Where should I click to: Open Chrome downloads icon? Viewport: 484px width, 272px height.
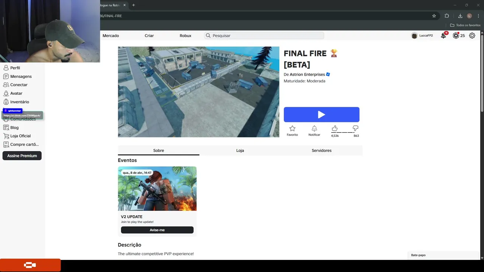pos(460,16)
